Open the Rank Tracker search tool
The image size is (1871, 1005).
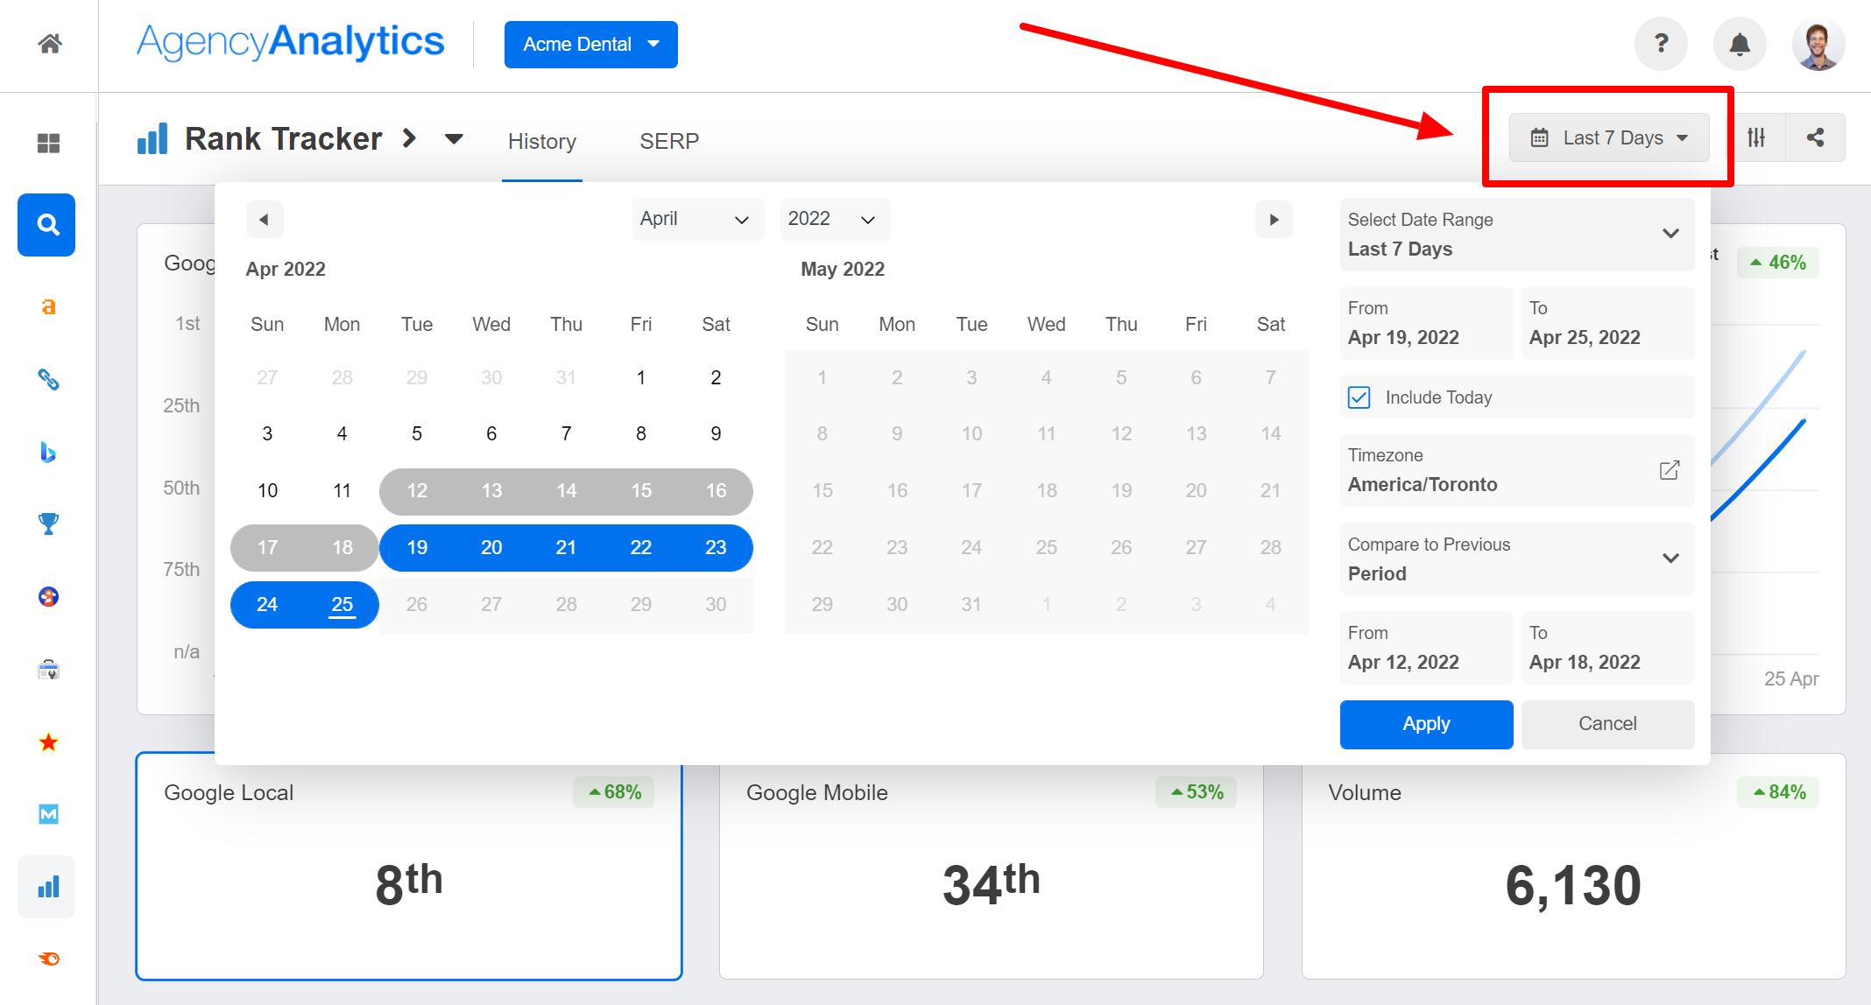pos(46,225)
